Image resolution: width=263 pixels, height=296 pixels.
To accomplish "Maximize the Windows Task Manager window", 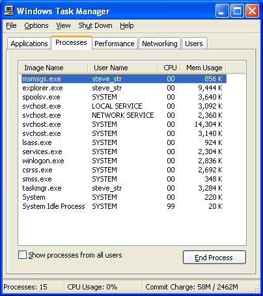I will coord(237,11).
